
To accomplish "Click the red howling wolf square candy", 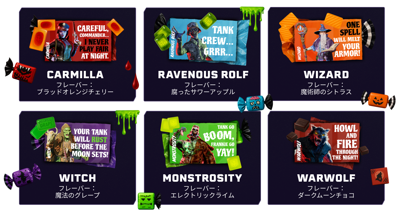I will click(380, 176).
